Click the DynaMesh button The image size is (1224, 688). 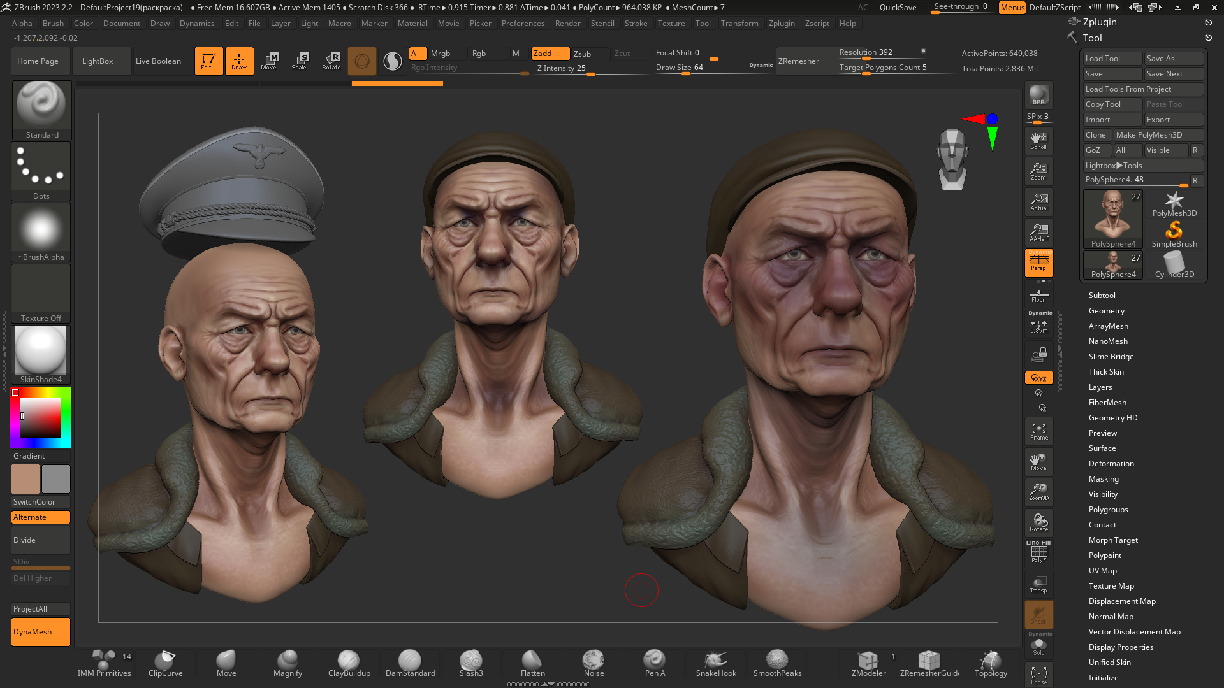point(41,632)
